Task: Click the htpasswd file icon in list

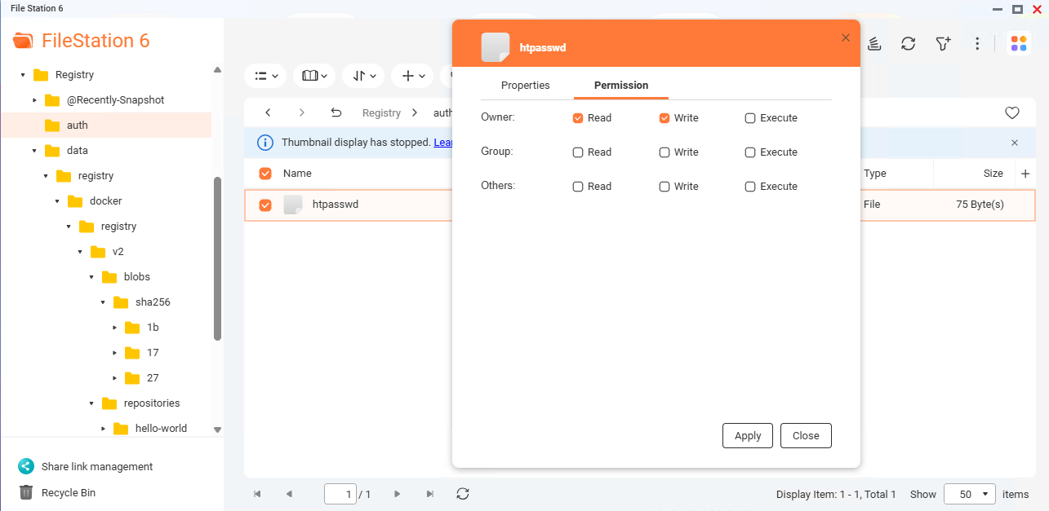Action: 293,205
